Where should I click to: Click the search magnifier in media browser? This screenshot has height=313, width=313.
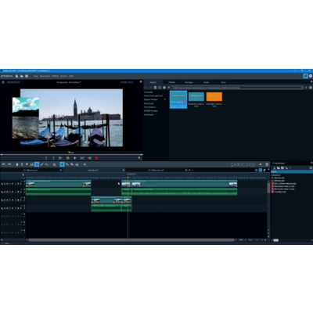[160, 88]
